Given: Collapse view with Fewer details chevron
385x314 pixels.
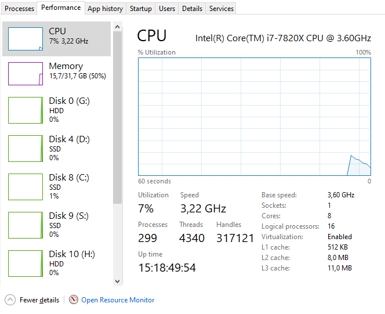Looking at the screenshot, I should pyautogui.click(x=10, y=300).
